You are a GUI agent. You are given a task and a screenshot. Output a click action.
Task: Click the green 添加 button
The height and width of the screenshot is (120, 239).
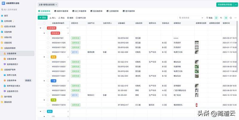[x=42, y=18]
